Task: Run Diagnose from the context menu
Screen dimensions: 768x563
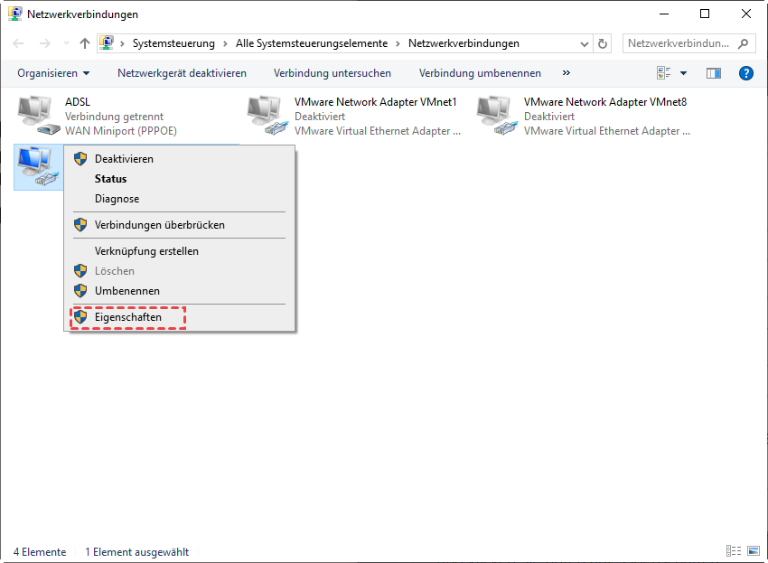Action: [179, 199]
